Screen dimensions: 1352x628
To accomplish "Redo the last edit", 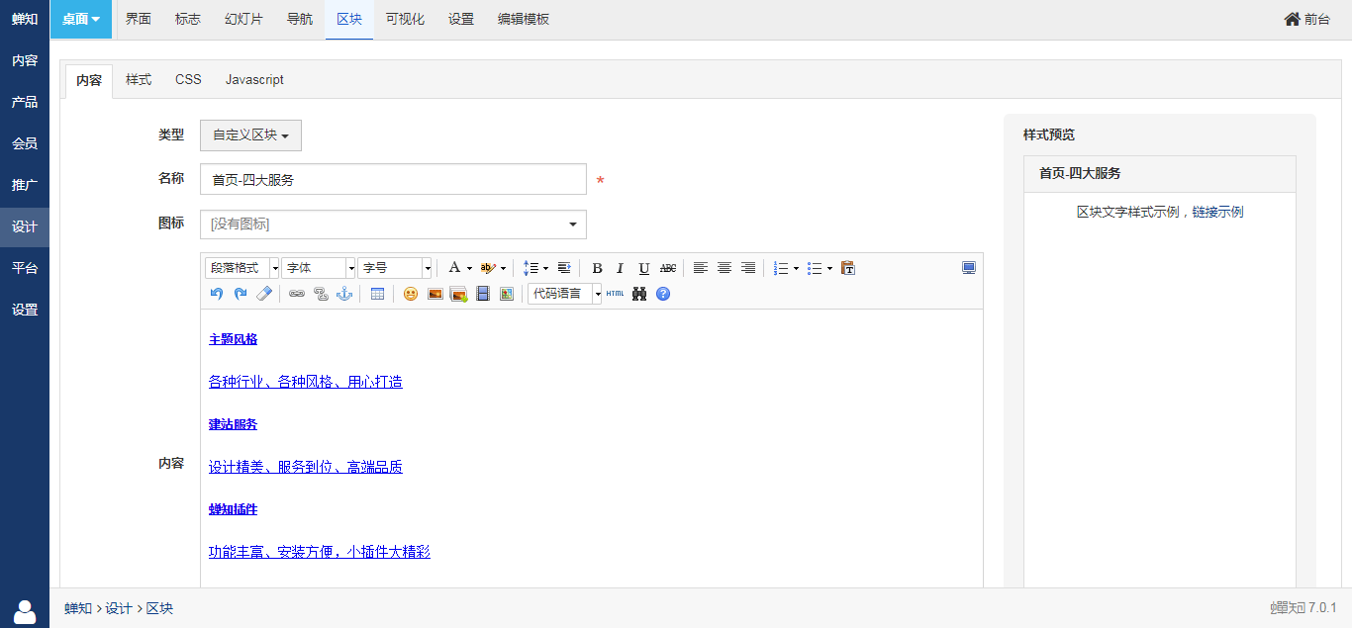I will [241, 294].
